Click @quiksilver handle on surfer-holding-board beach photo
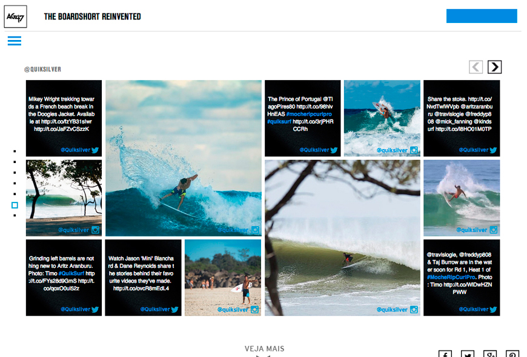The image size is (527, 357). point(233,310)
